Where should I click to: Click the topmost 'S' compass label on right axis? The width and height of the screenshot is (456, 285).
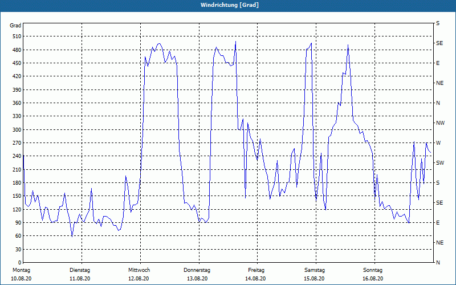[x=438, y=23]
